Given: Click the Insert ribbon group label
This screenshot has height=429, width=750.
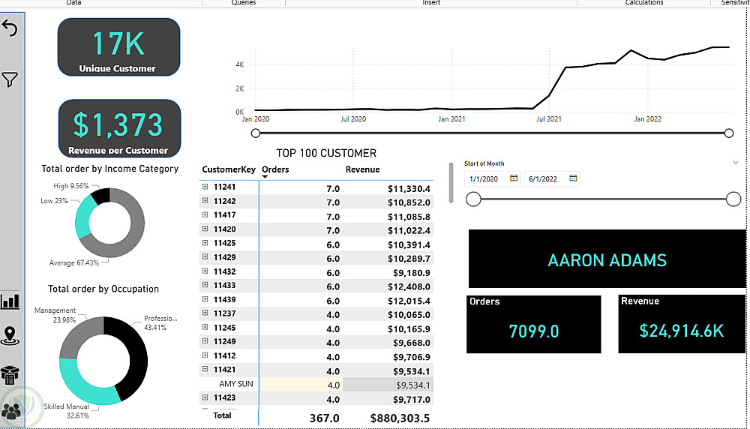Looking at the screenshot, I should (431, 2).
